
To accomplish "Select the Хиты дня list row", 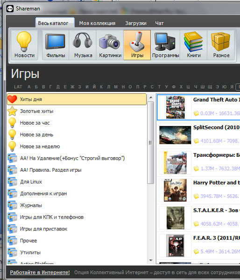I will [x=77, y=99].
